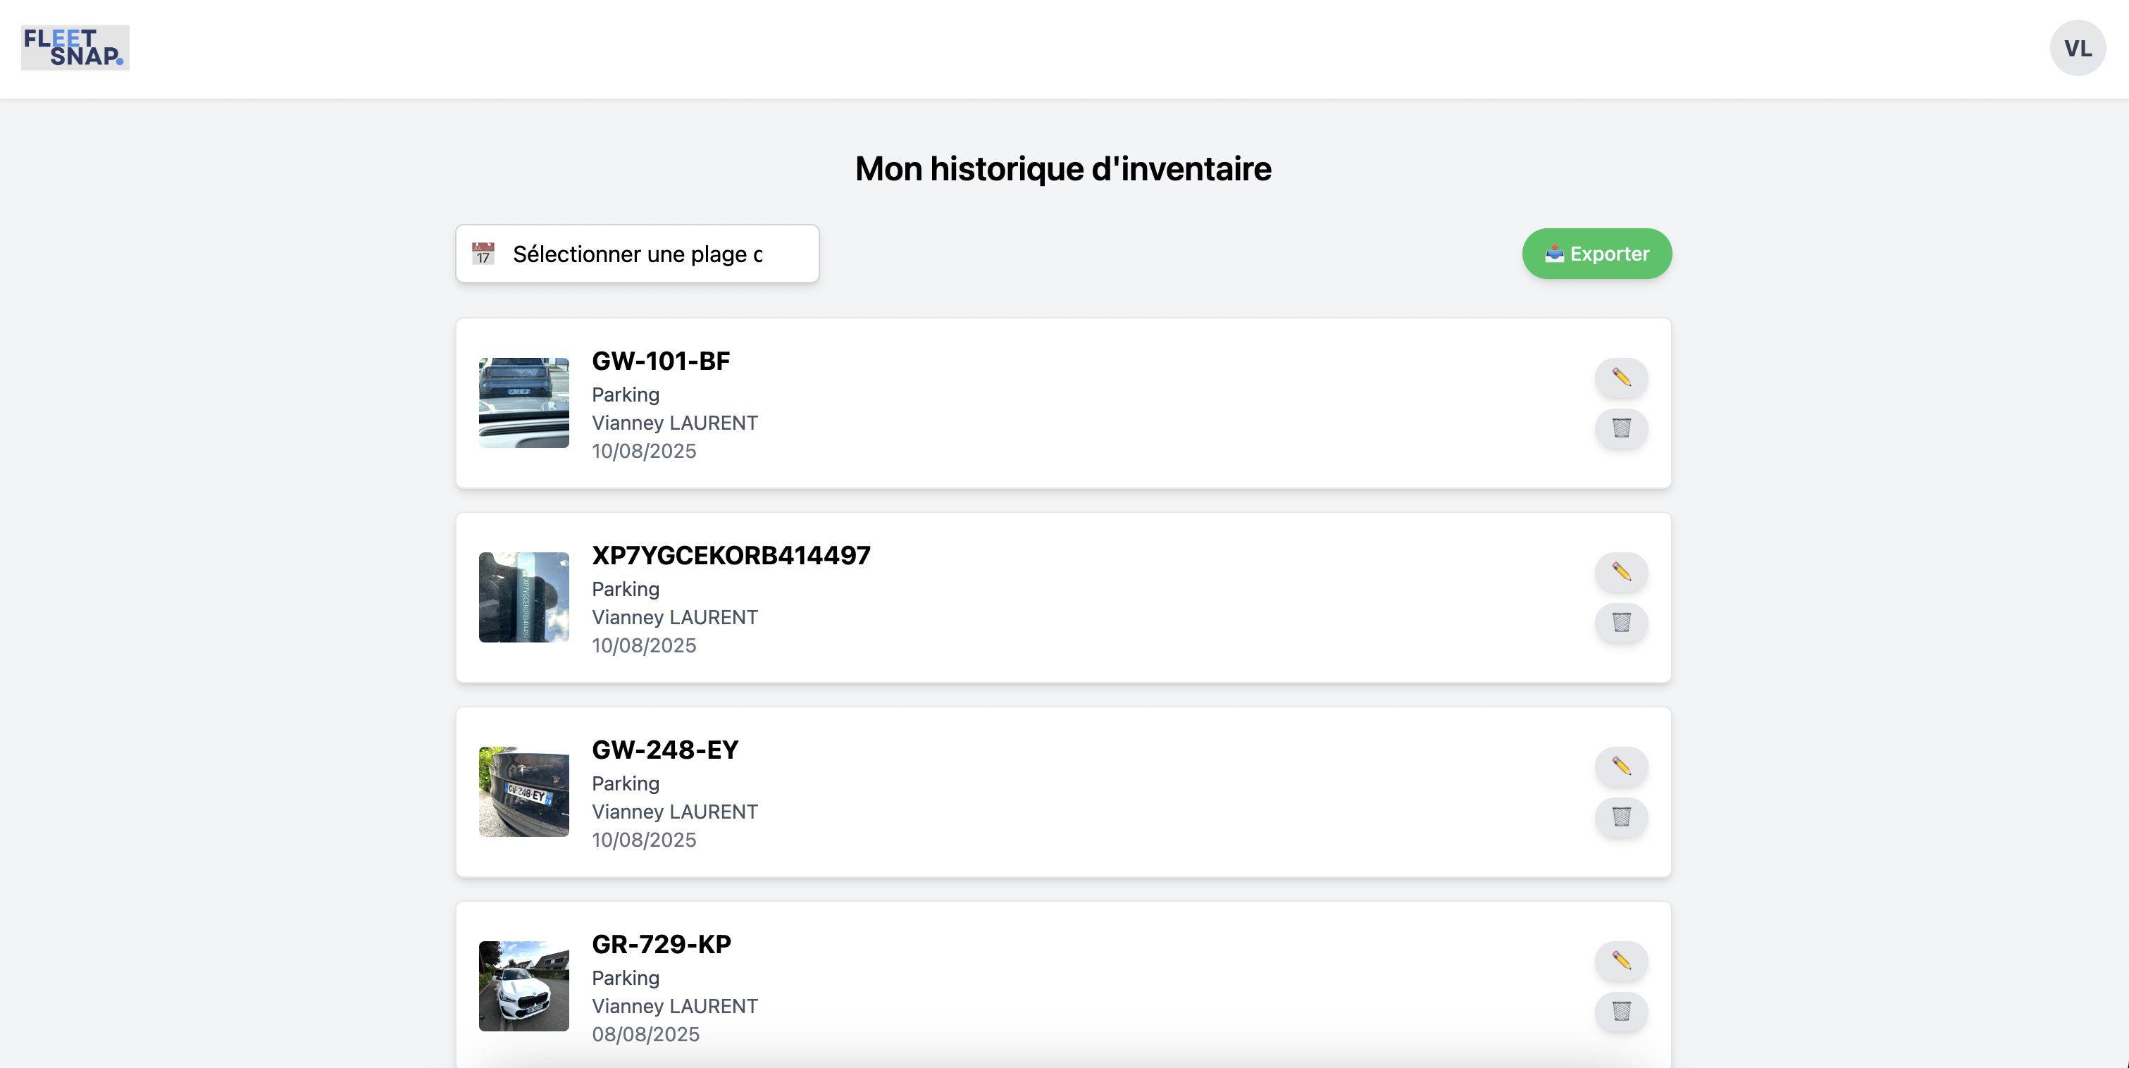Delete the GW-101-BF entry using the trash icon
The image size is (2129, 1068).
tap(1622, 429)
